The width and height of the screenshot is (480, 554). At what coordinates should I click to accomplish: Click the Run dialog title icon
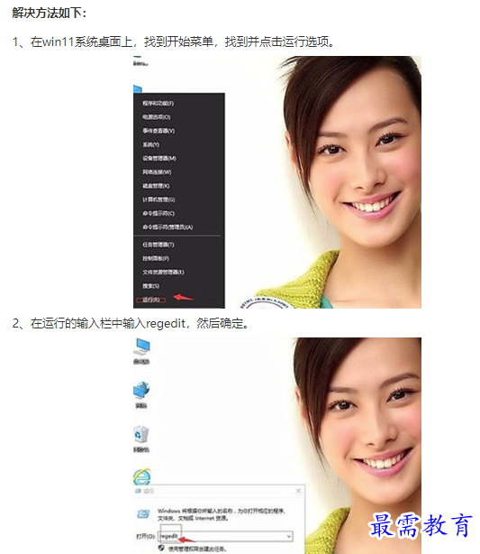click(138, 491)
